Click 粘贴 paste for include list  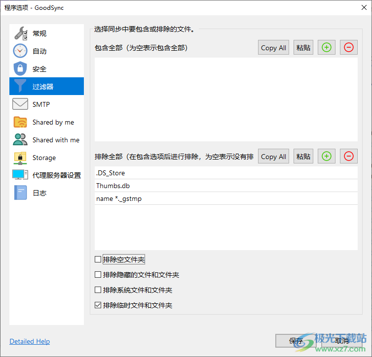pos(303,47)
